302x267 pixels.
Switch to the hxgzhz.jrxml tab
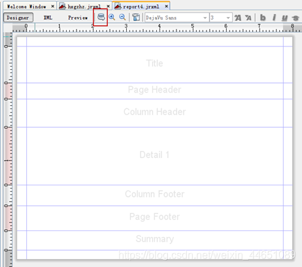(x=84, y=7)
